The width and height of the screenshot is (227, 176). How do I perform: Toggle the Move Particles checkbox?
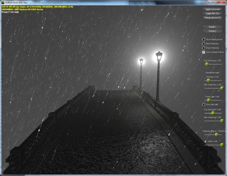[204, 43]
